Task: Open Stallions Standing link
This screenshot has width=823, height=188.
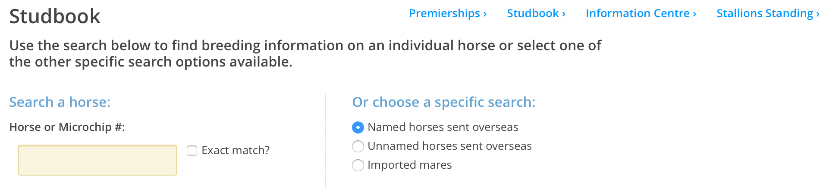Action: [x=764, y=14]
